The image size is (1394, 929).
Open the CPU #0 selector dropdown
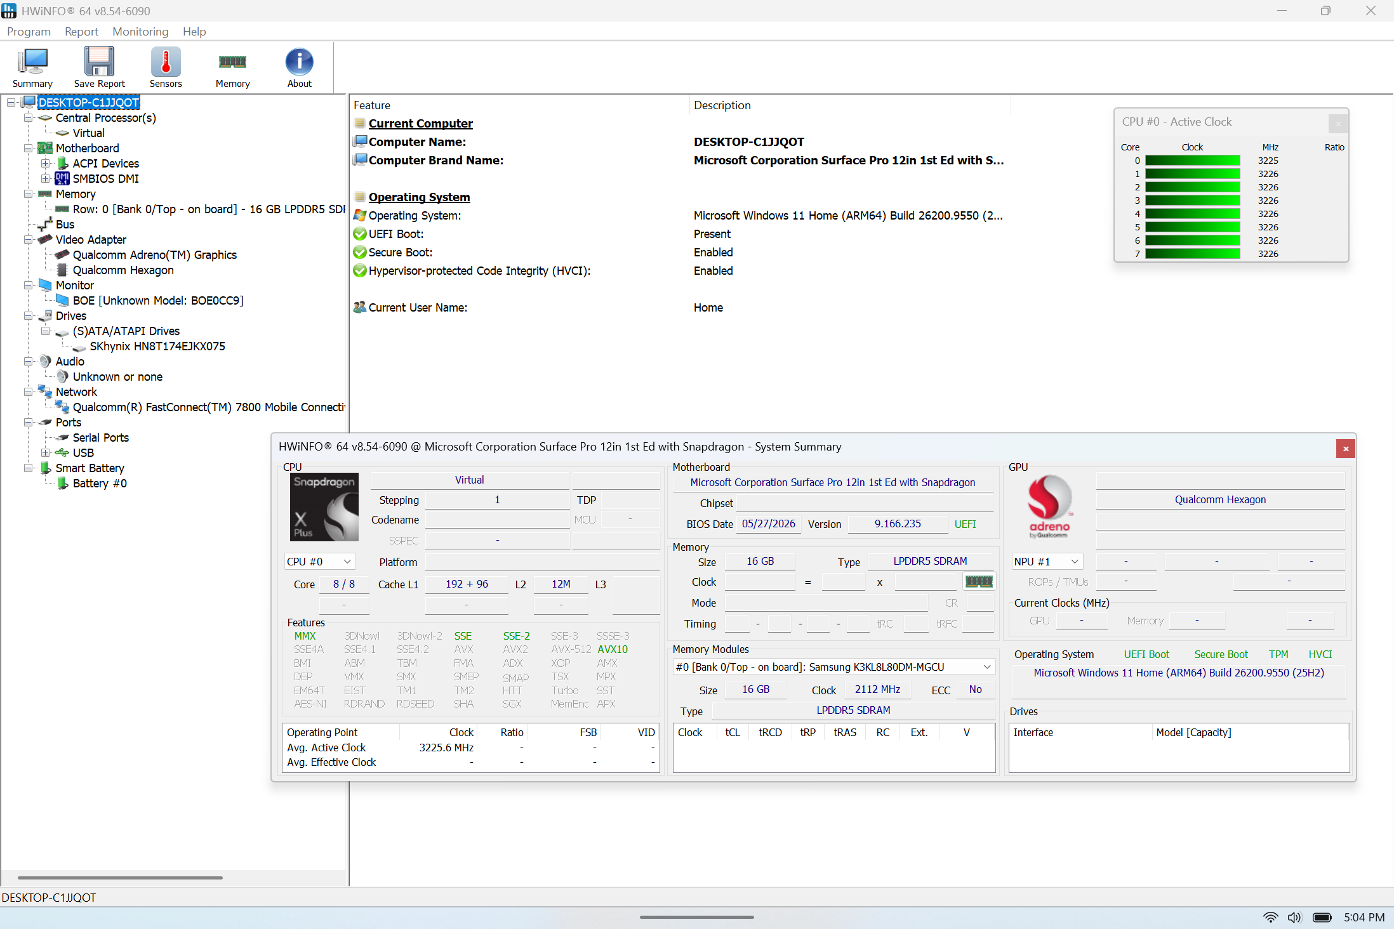(319, 562)
